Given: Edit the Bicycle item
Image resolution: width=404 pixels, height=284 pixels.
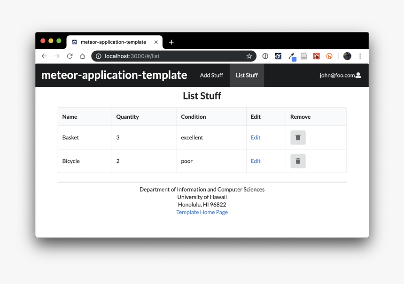Looking at the screenshot, I should point(256,161).
